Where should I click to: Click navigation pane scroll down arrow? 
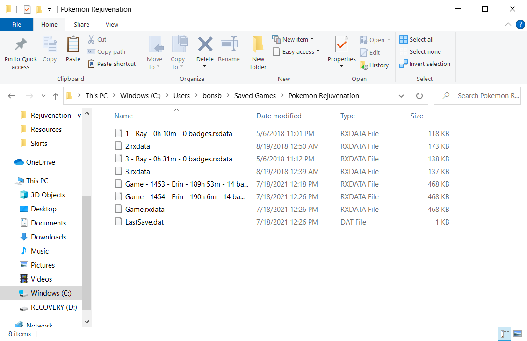coord(87,322)
